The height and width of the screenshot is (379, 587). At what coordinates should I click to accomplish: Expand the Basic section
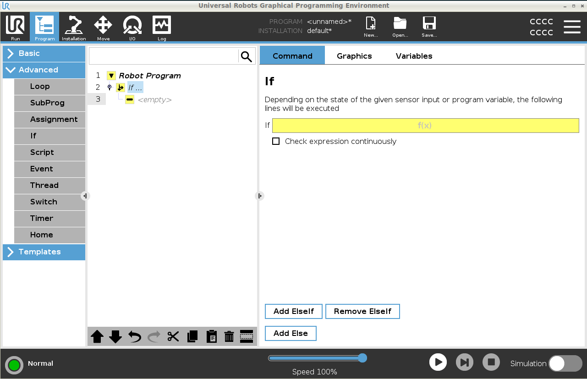44,54
